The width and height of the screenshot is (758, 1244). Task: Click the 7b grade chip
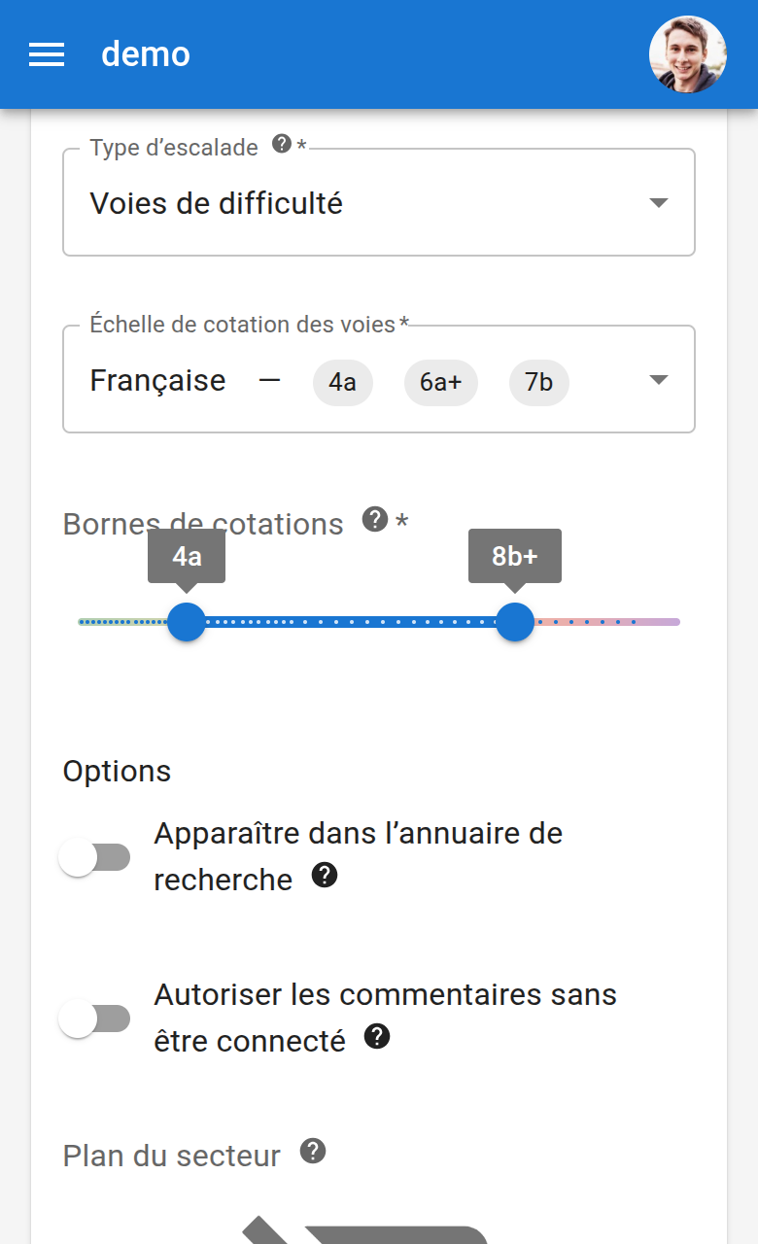[538, 383]
